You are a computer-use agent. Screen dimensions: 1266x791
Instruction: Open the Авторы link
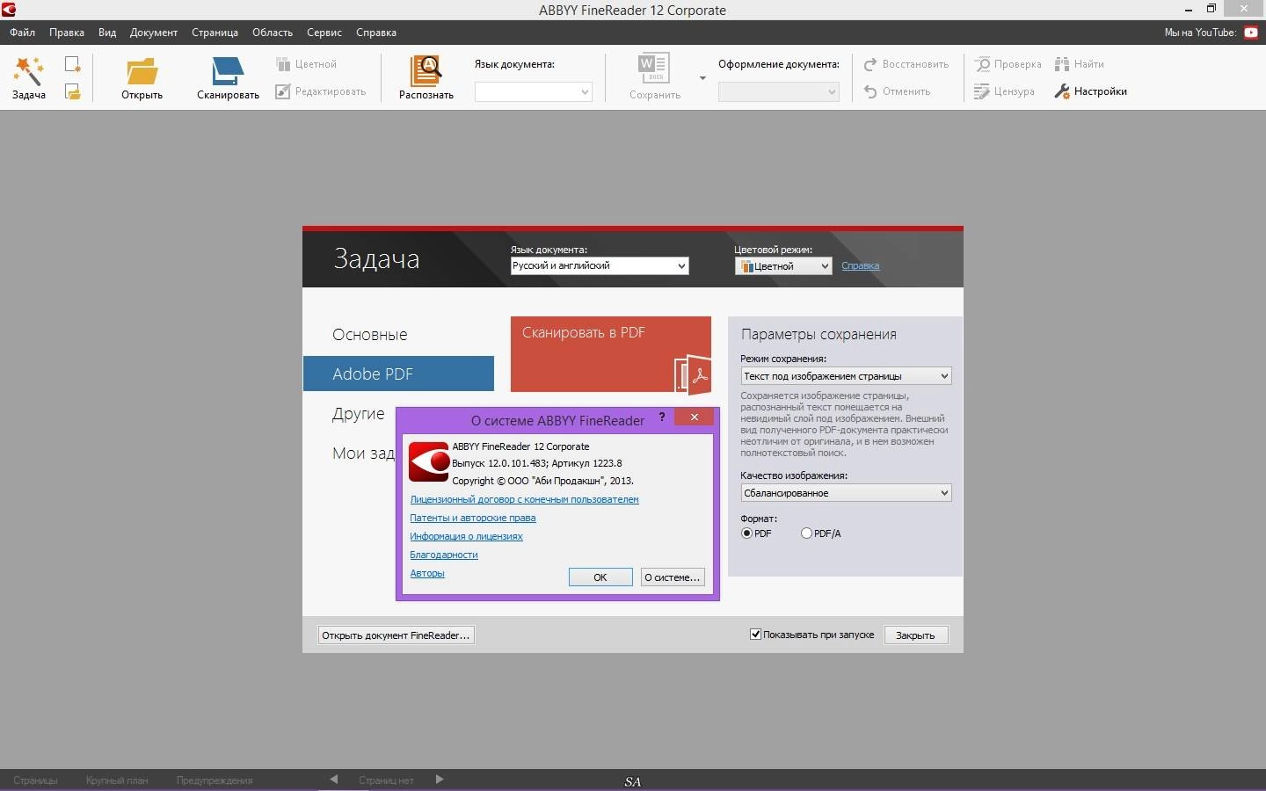click(427, 573)
